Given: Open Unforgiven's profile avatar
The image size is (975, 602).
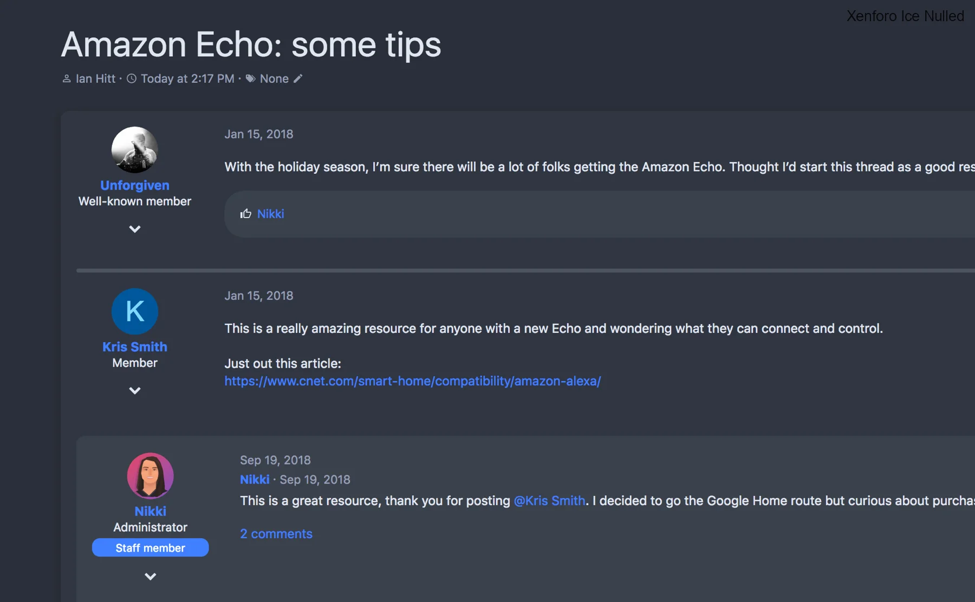Looking at the screenshot, I should pyautogui.click(x=135, y=150).
